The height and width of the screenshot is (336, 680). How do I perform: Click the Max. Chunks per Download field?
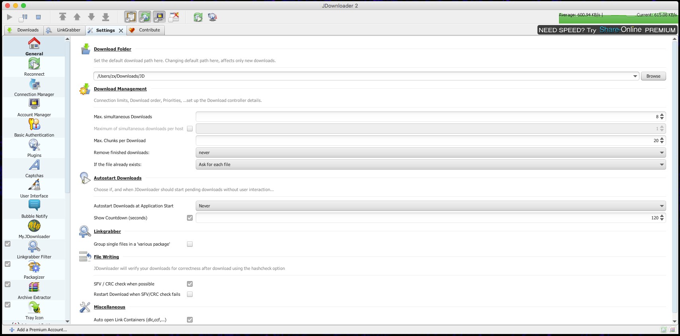click(426, 141)
